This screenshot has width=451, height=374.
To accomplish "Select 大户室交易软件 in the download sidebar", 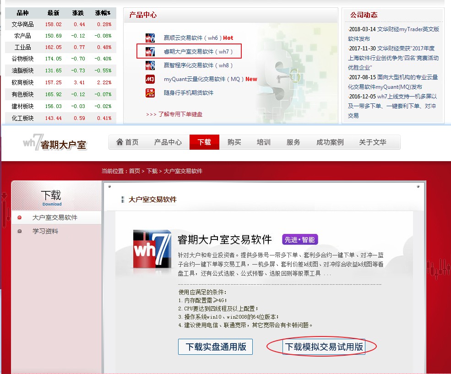I will coord(55,217).
